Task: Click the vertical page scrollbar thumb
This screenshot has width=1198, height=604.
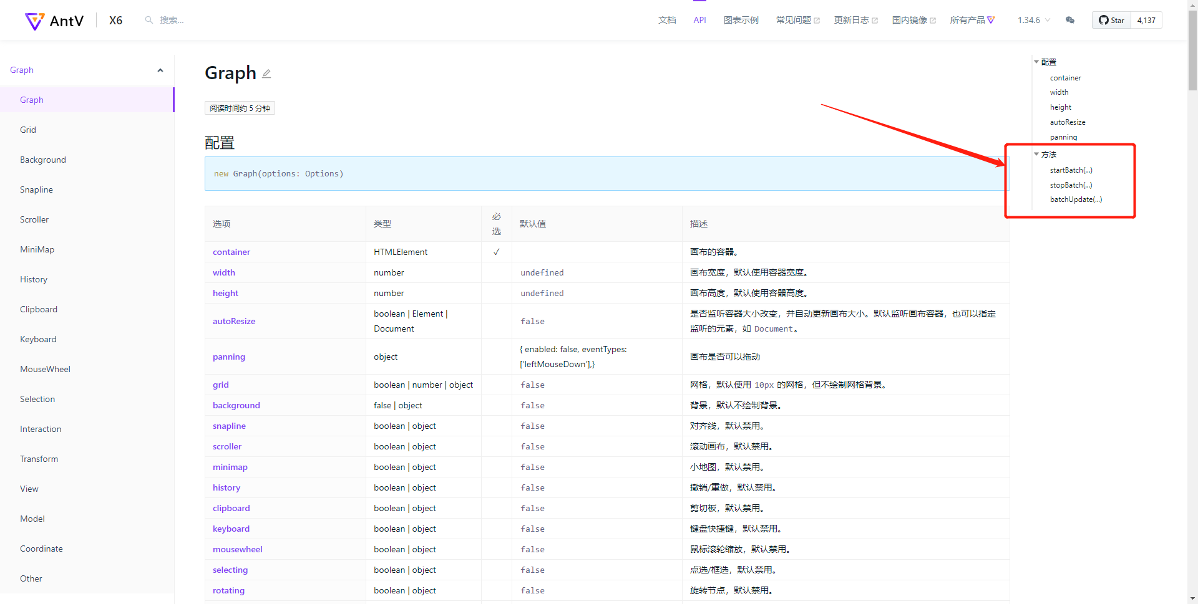Action: tap(1192, 51)
